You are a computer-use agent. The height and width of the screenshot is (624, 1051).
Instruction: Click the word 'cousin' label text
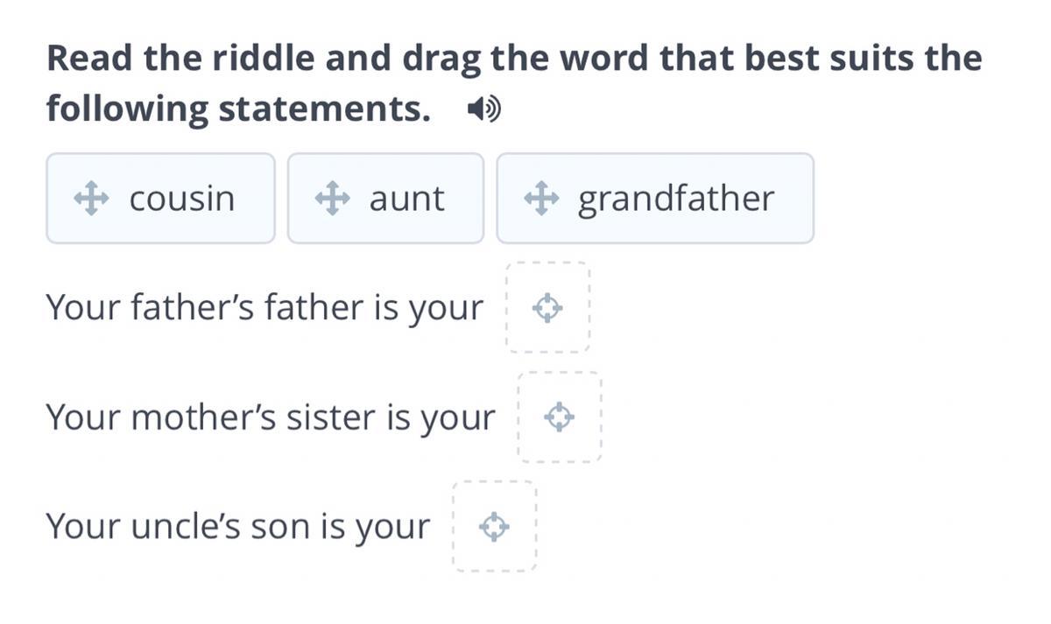182,199
